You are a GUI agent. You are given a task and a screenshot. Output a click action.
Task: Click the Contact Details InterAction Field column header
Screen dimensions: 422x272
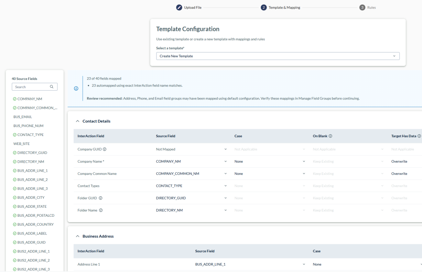point(91,136)
